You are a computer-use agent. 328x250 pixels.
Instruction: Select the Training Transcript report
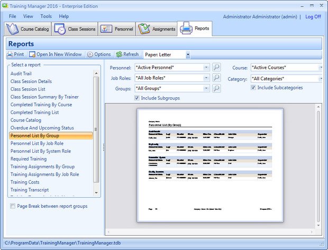pyautogui.click(x=30, y=190)
